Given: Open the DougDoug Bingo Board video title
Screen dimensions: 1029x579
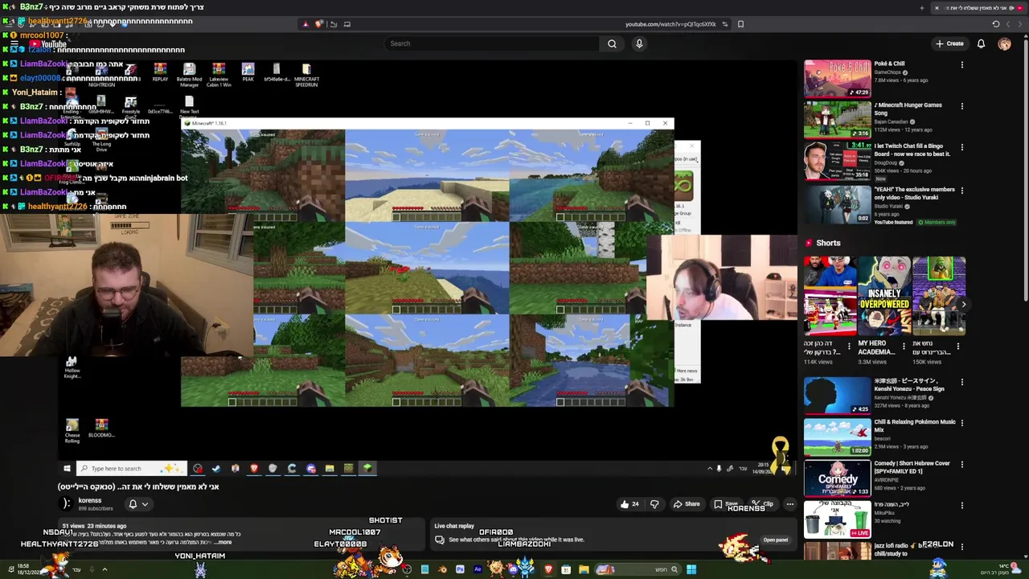Looking at the screenshot, I should point(912,150).
